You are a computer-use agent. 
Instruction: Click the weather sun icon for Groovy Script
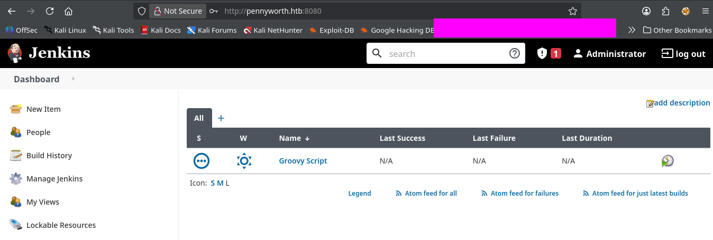pyautogui.click(x=244, y=161)
